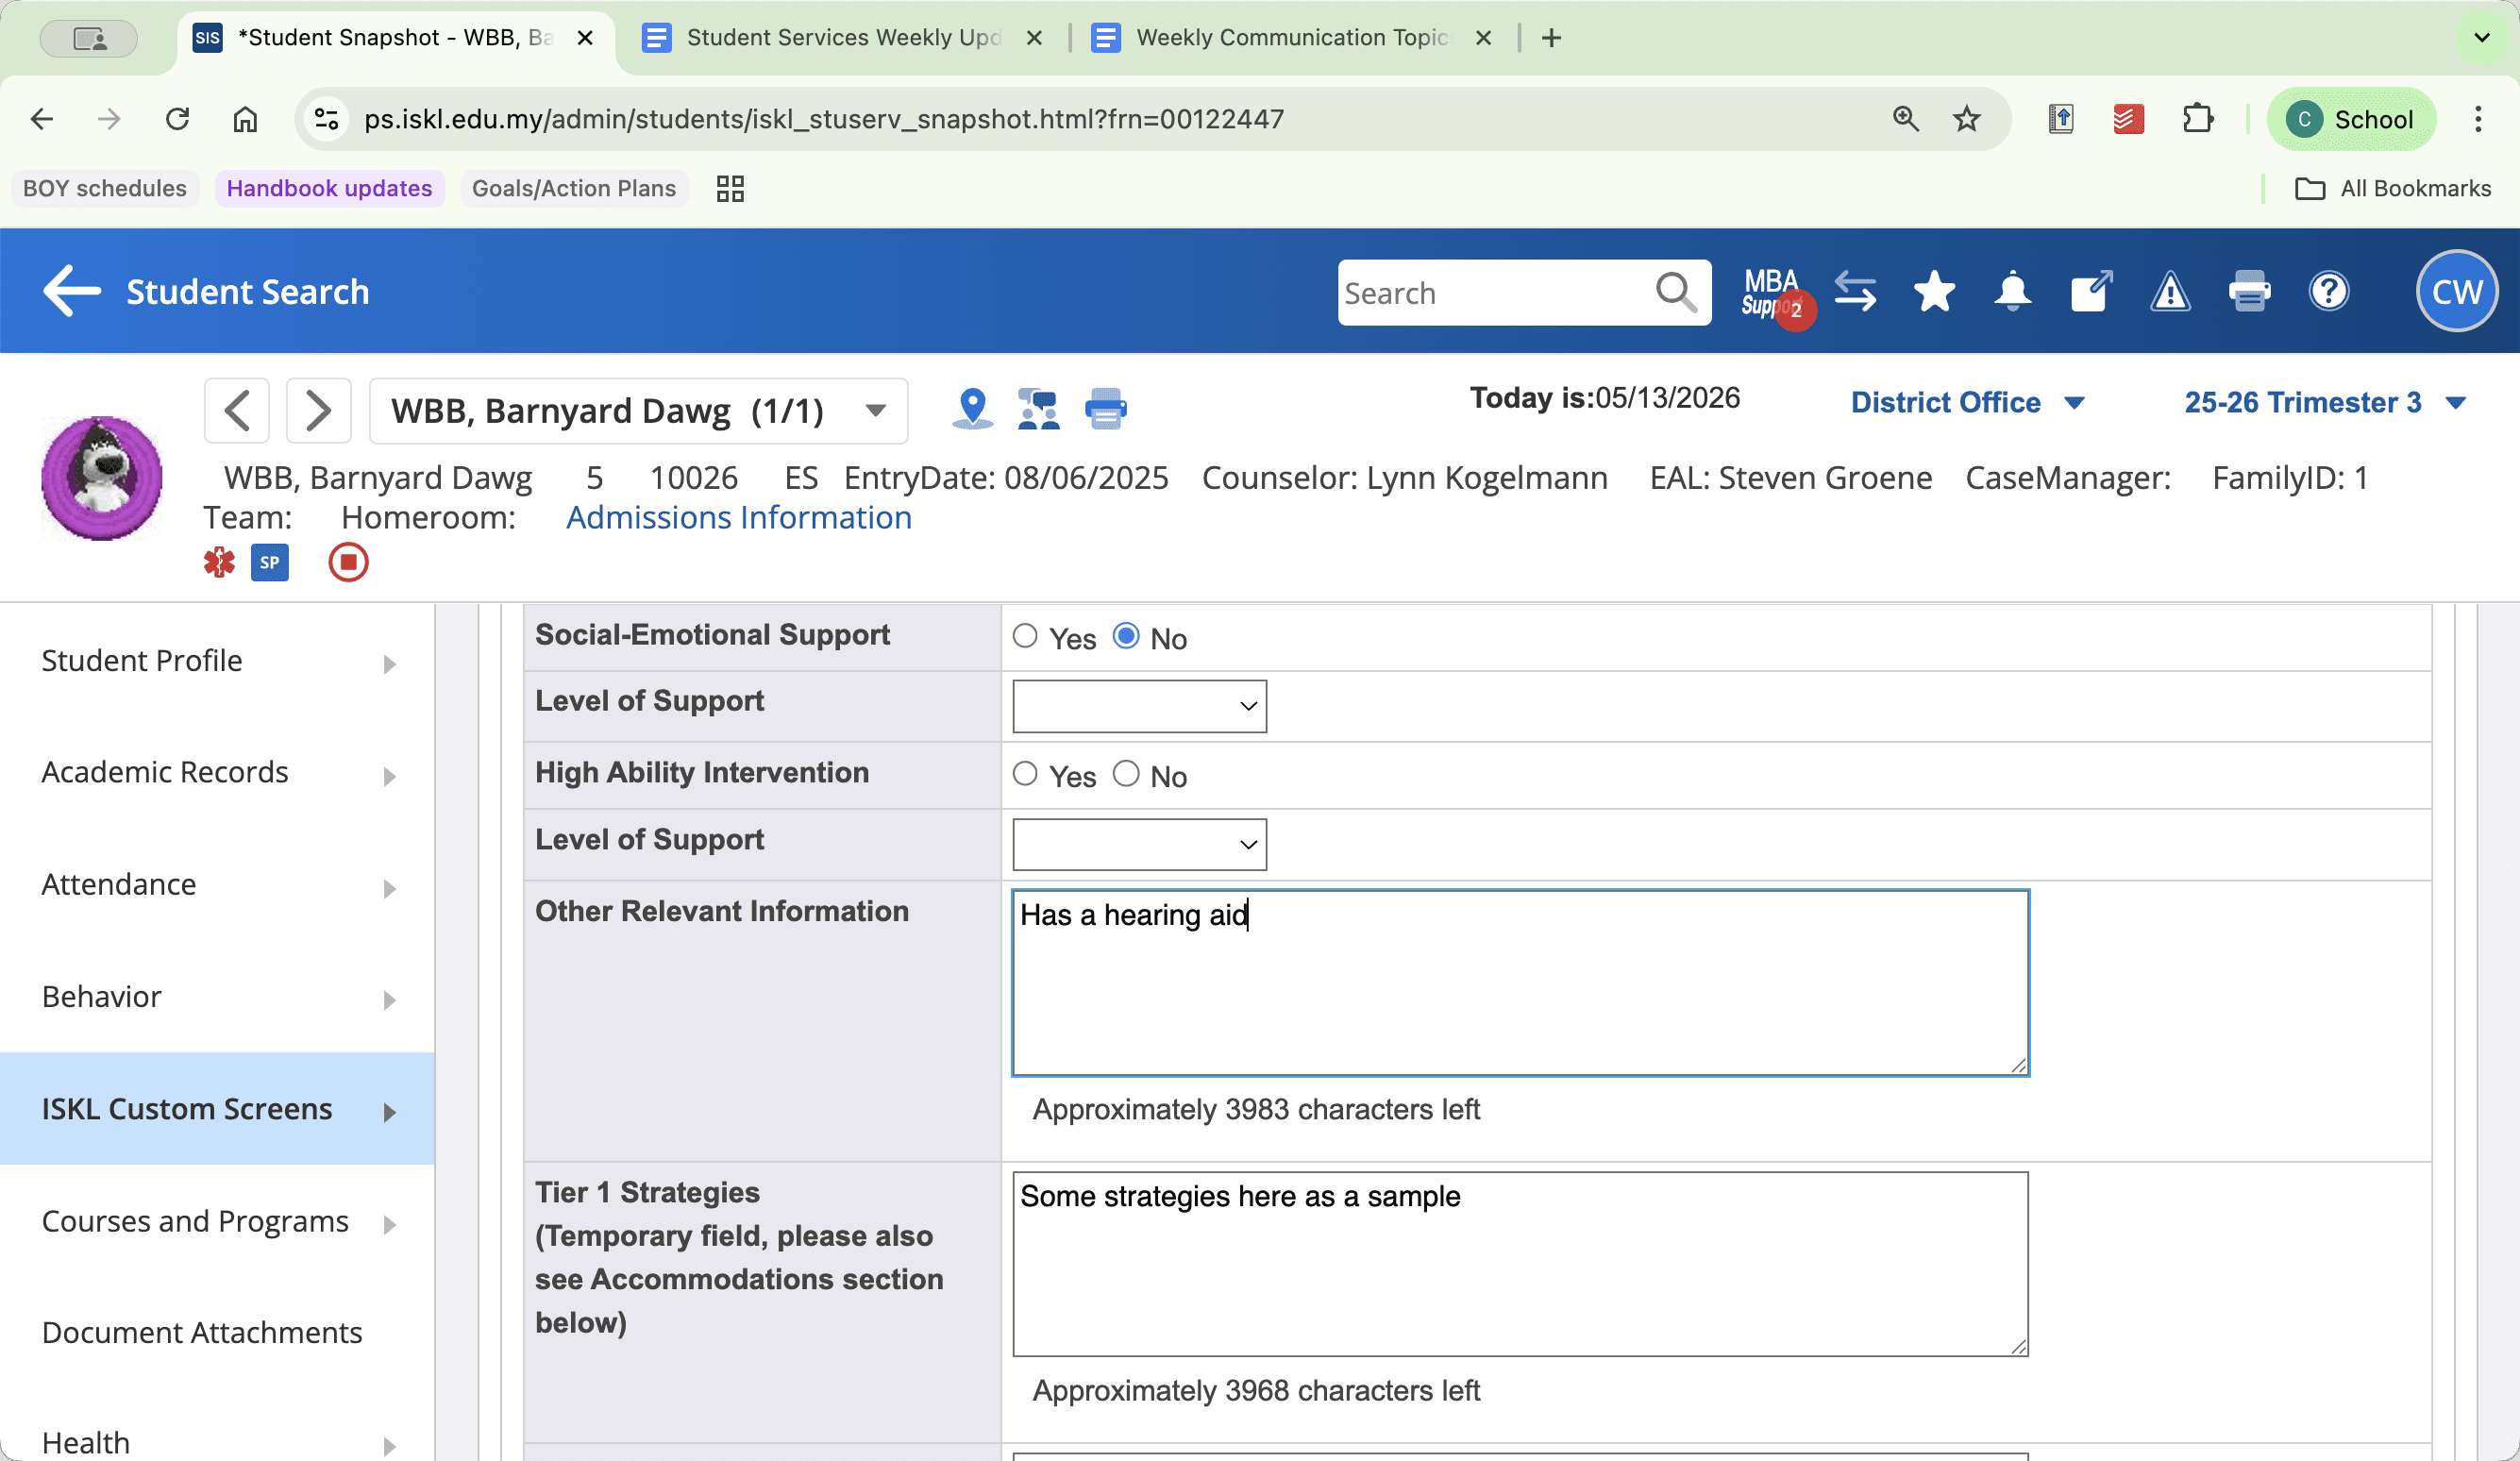Switch to Student Services Weekly Update tab

[x=843, y=38]
